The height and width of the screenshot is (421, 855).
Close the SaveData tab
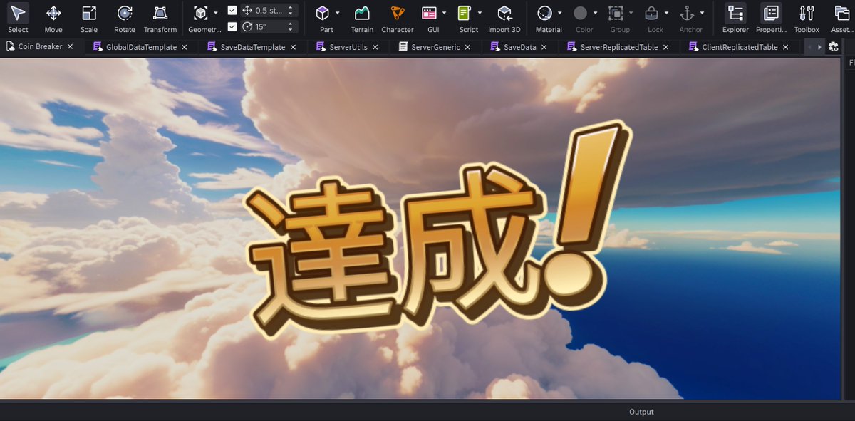tap(544, 47)
